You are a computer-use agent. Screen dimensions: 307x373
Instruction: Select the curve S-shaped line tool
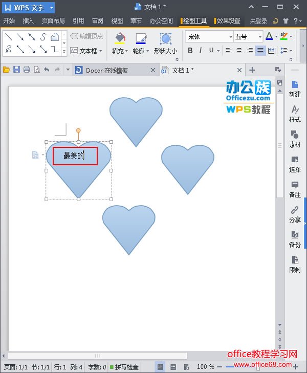coord(43,37)
